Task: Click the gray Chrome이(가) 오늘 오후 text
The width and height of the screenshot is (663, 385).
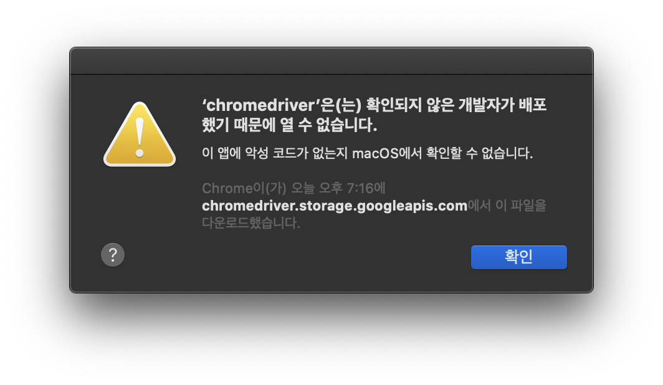Action: click(x=272, y=188)
